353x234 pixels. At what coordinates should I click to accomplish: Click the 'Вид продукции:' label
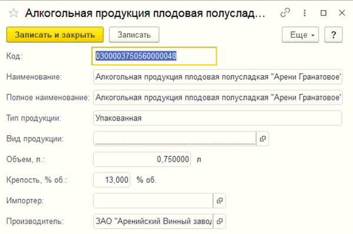[x=35, y=139]
